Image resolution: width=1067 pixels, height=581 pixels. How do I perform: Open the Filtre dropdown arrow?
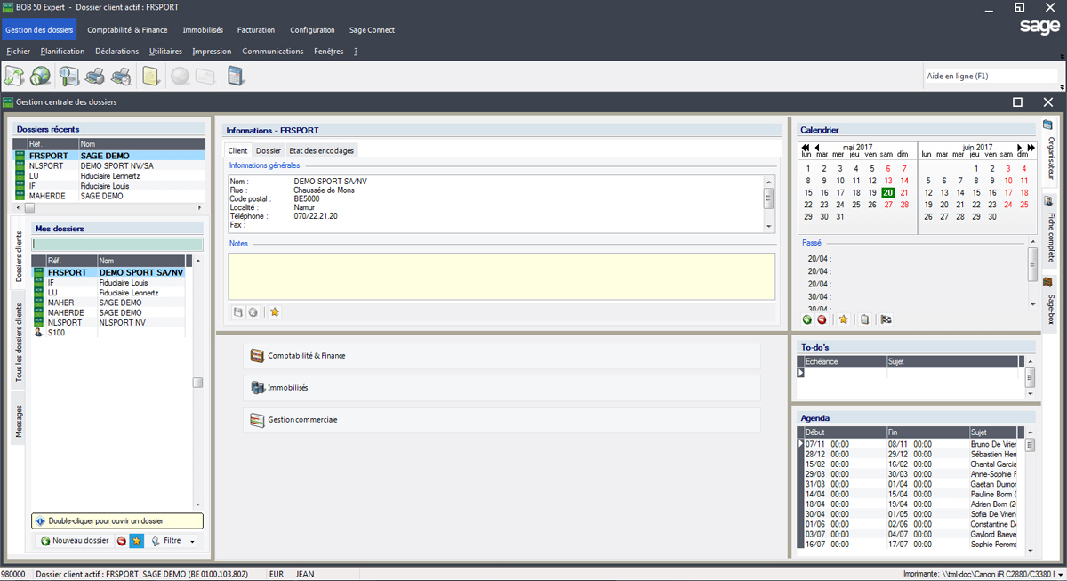pos(192,541)
